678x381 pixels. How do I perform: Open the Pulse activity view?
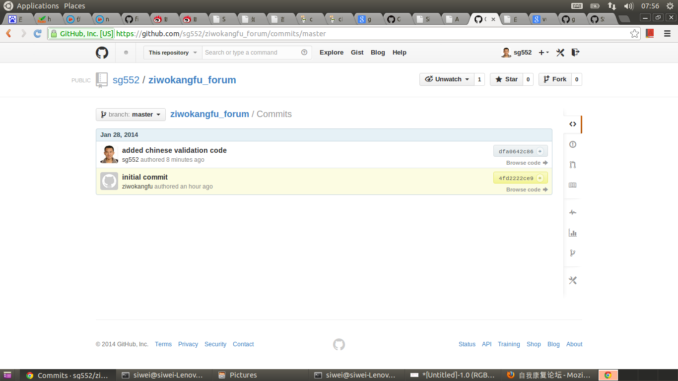(x=573, y=212)
